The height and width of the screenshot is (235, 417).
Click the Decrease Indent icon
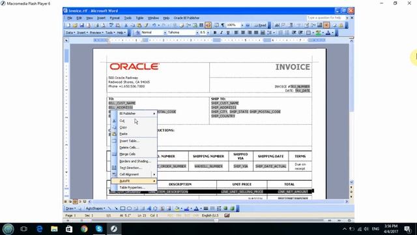click(294, 33)
